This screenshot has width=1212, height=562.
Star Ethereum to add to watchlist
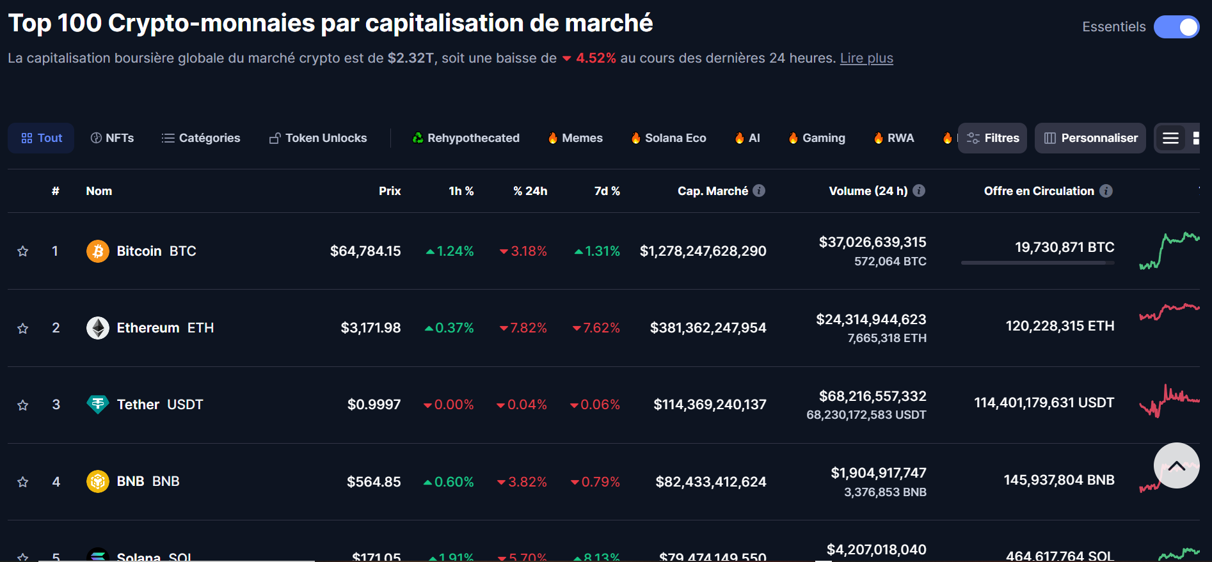pyautogui.click(x=23, y=328)
